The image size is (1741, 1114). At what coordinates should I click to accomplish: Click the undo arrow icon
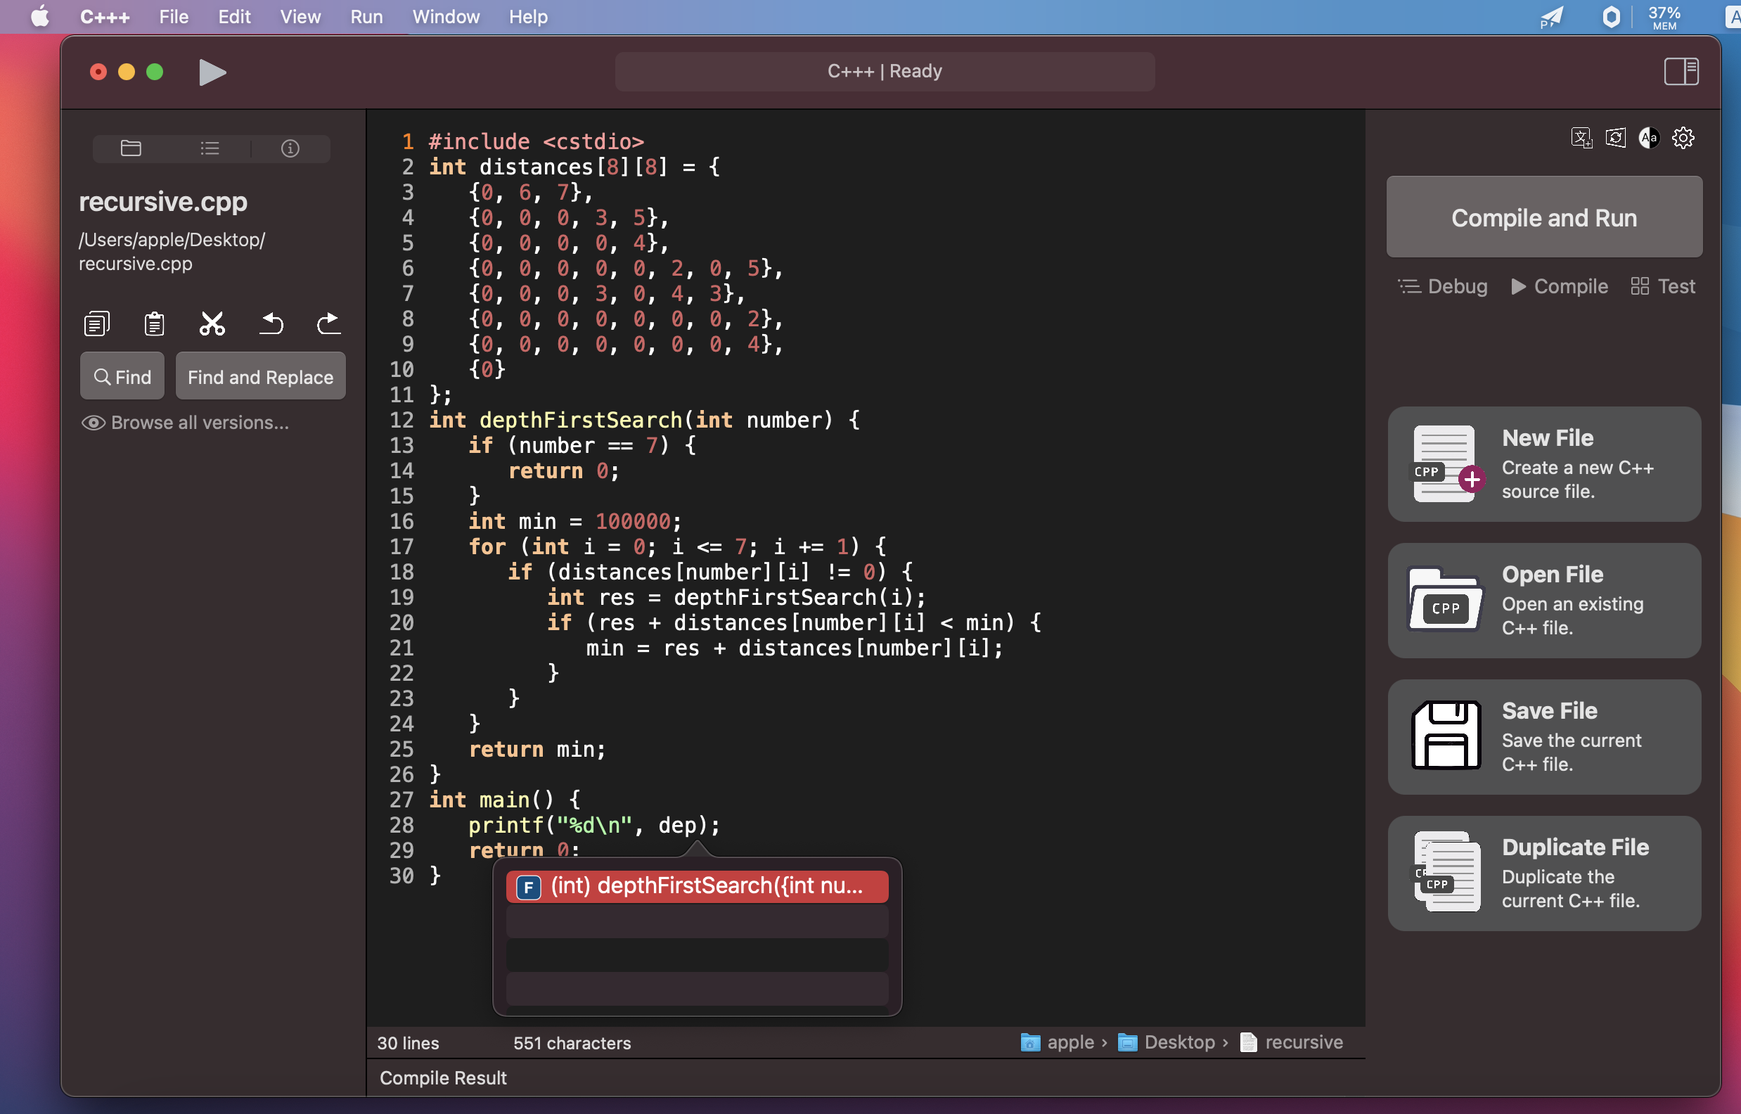click(x=271, y=324)
